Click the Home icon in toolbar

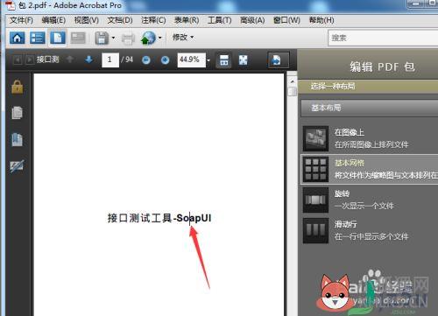point(17,38)
